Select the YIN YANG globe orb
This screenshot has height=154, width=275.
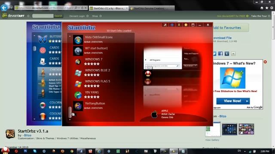(x=78, y=95)
